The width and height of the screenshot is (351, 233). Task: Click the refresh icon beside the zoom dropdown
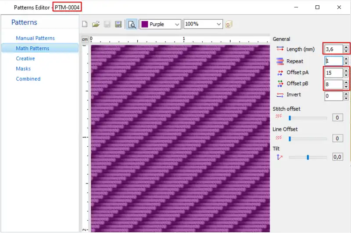click(229, 24)
